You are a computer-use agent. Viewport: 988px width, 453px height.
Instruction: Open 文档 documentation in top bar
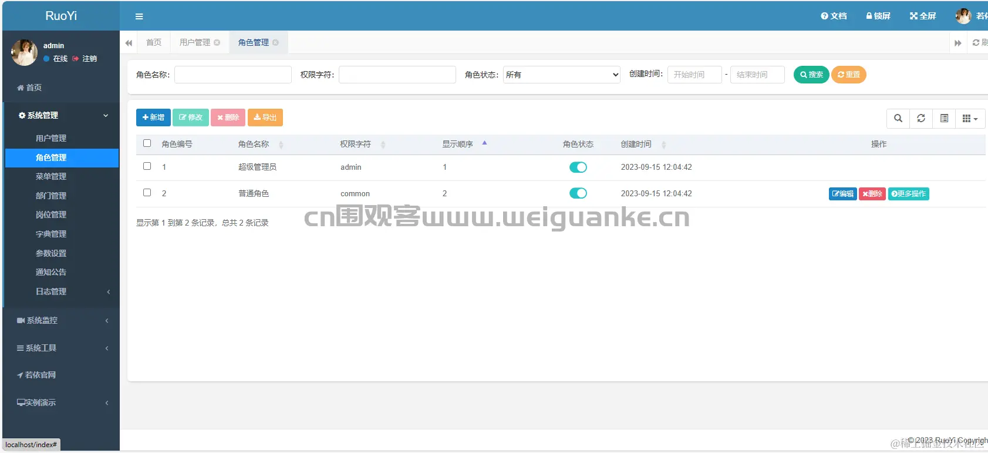pyautogui.click(x=834, y=16)
